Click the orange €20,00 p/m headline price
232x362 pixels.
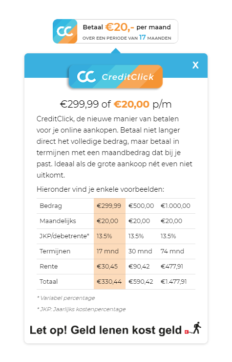point(132,104)
